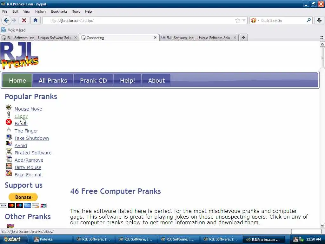Click the Forward arrow button

click(x=14, y=20)
